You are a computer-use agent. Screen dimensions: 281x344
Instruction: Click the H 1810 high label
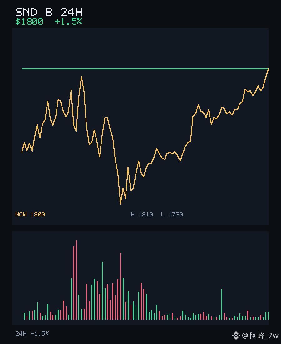click(142, 214)
